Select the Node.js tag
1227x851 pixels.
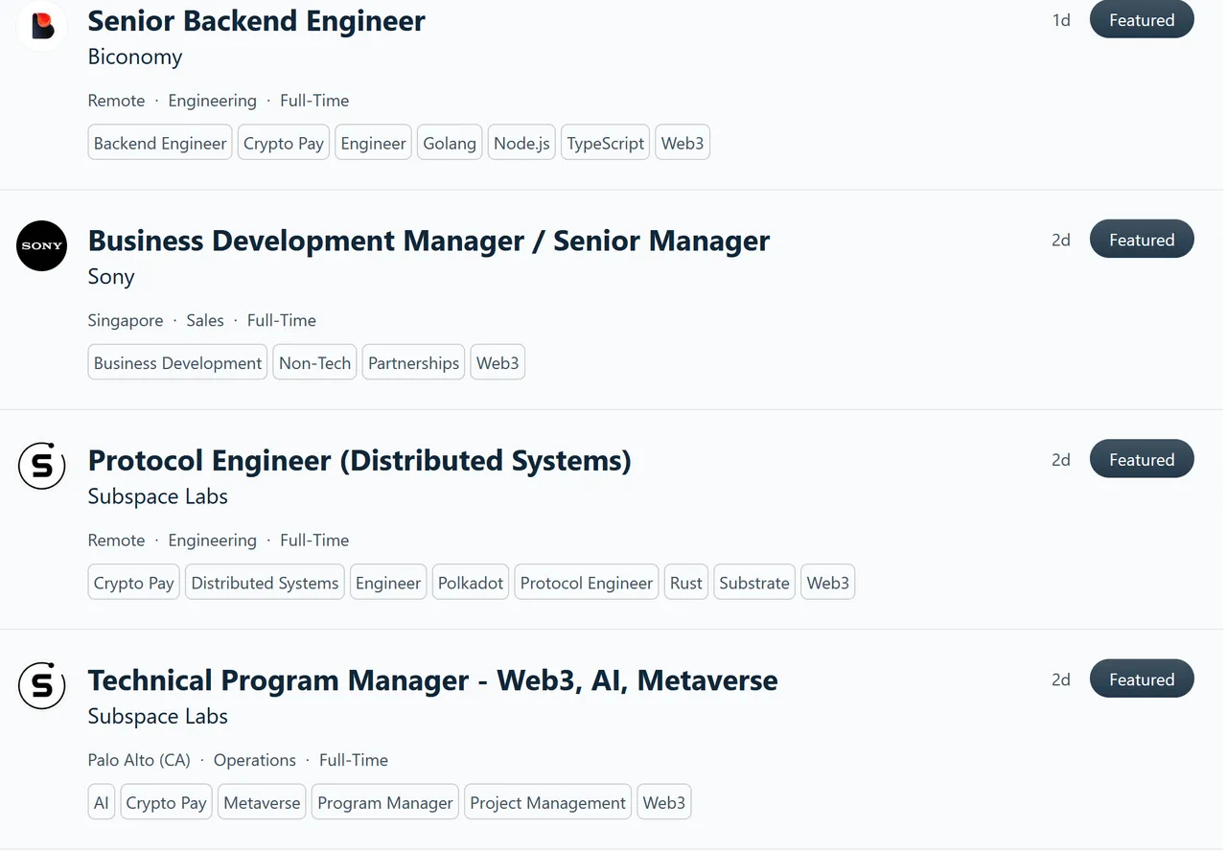521,143
